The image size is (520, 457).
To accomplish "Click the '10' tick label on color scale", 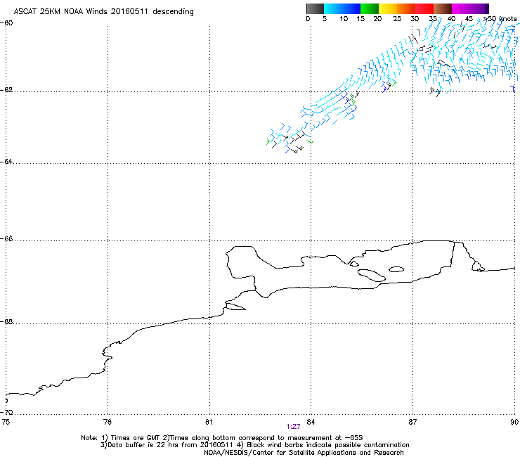I will click(344, 18).
